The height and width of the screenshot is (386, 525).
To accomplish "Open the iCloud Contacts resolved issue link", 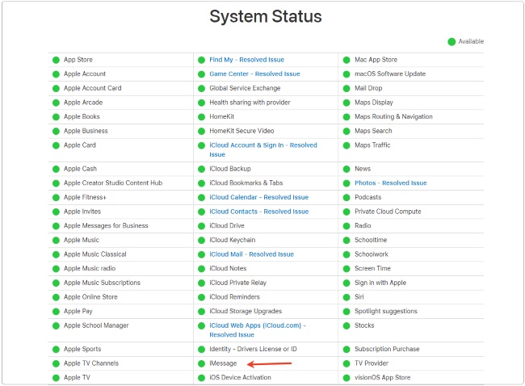I will (258, 212).
